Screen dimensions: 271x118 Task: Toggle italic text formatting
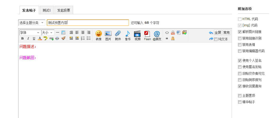pos(28,39)
